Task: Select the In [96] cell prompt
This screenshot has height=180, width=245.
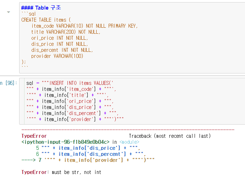Action: coord(9,83)
